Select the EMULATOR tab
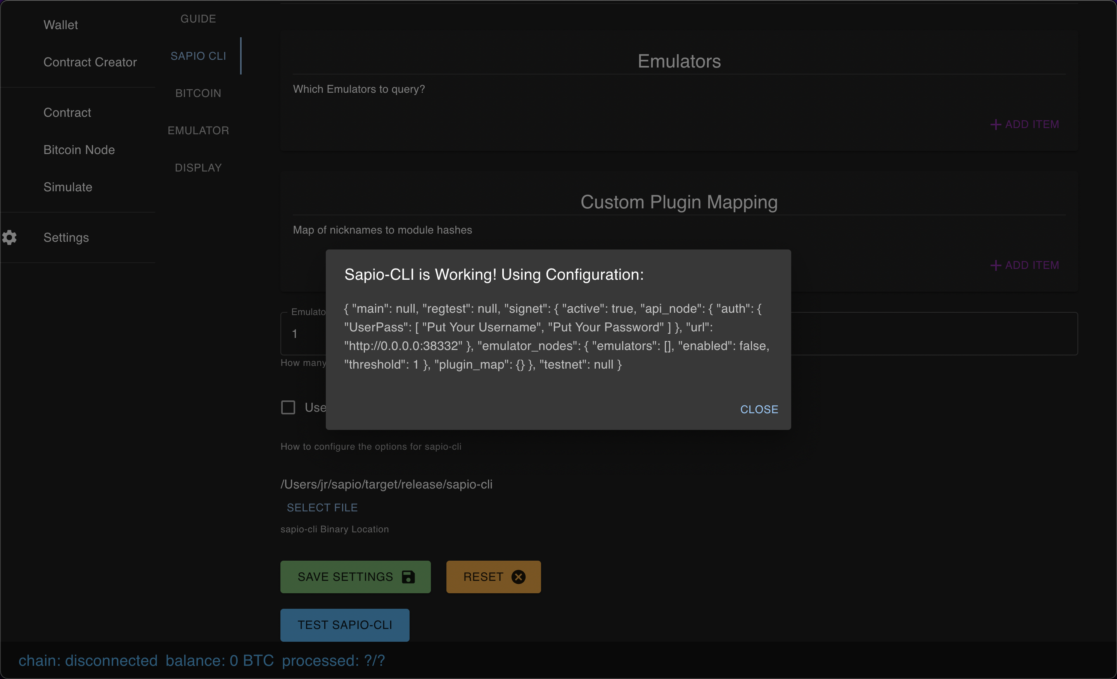 click(x=198, y=131)
